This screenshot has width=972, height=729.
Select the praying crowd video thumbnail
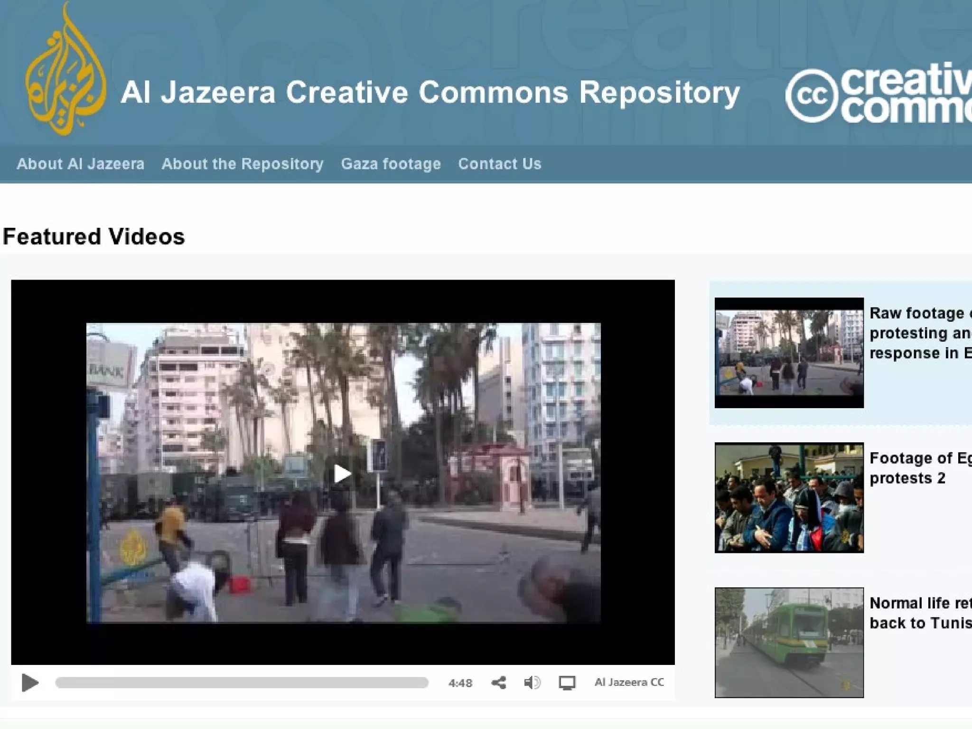(x=789, y=497)
